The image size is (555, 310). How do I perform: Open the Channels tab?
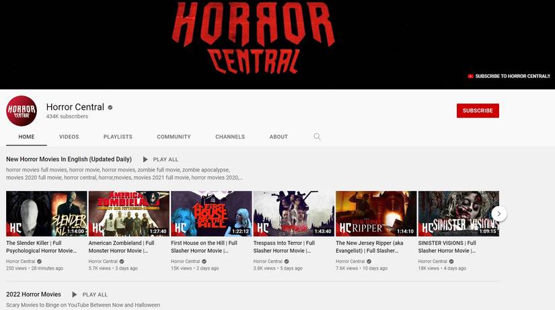click(230, 137)
